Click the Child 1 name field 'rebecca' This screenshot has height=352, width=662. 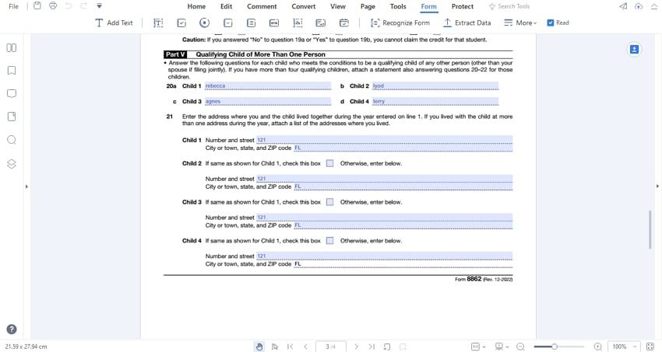[268, 86]
